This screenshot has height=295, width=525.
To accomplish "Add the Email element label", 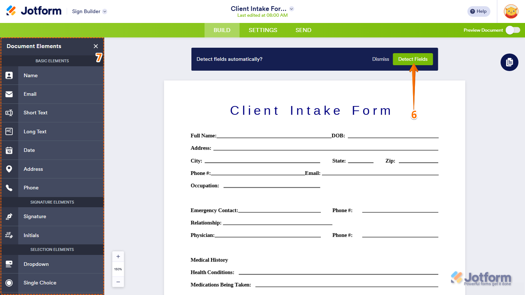I will click(30, 94).
